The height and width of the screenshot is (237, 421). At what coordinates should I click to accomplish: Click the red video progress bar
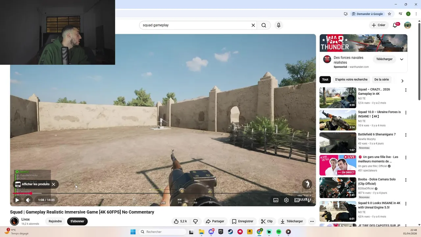coord(22,193)
